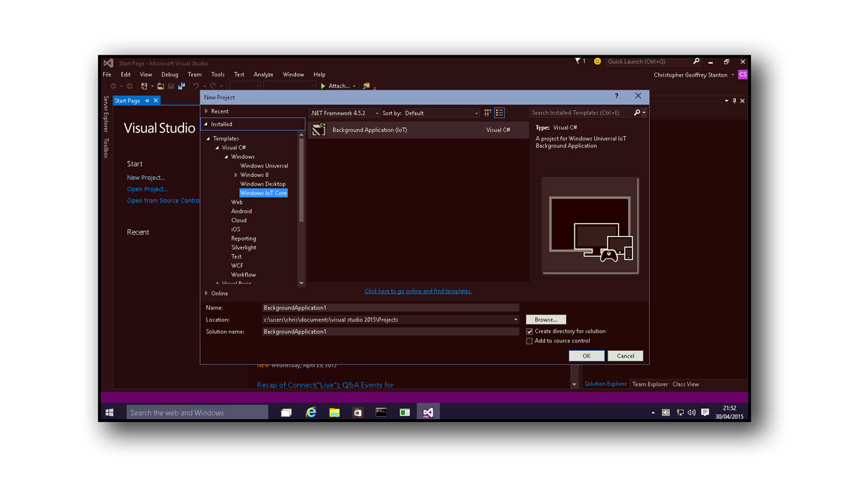Open the Debug menu
849x477 pixels.
click(170, 74)
